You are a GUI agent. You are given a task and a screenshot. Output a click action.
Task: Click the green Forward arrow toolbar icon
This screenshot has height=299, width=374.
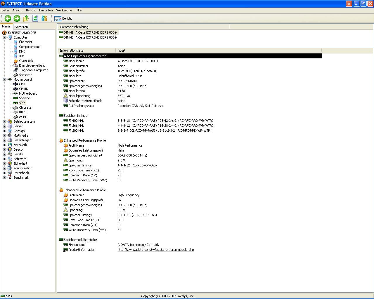17,18
